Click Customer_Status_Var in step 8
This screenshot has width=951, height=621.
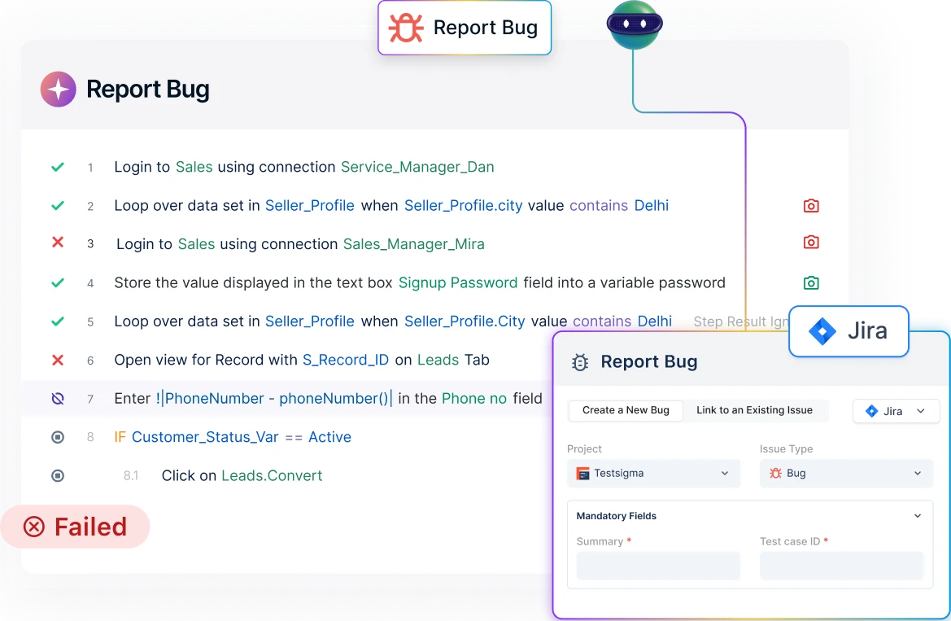tap(205, 437)
